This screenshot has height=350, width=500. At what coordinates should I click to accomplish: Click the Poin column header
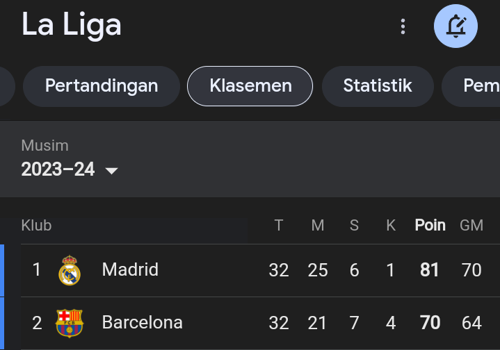[430, 226]
